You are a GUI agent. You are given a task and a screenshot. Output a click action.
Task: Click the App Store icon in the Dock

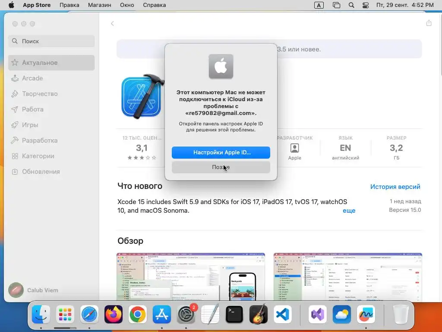click(162, 314)
